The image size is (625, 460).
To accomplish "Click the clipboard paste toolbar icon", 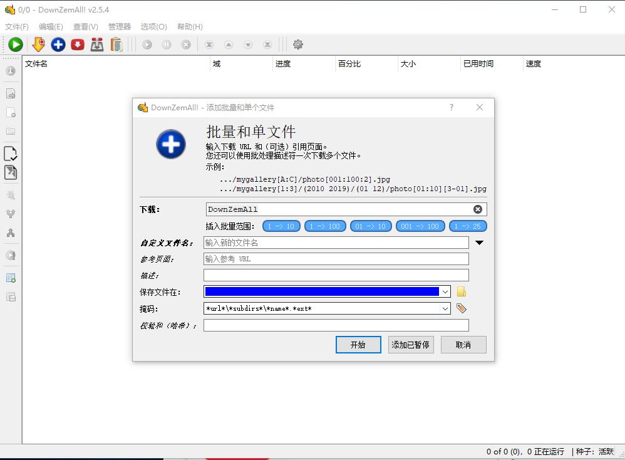I will 116,44.
